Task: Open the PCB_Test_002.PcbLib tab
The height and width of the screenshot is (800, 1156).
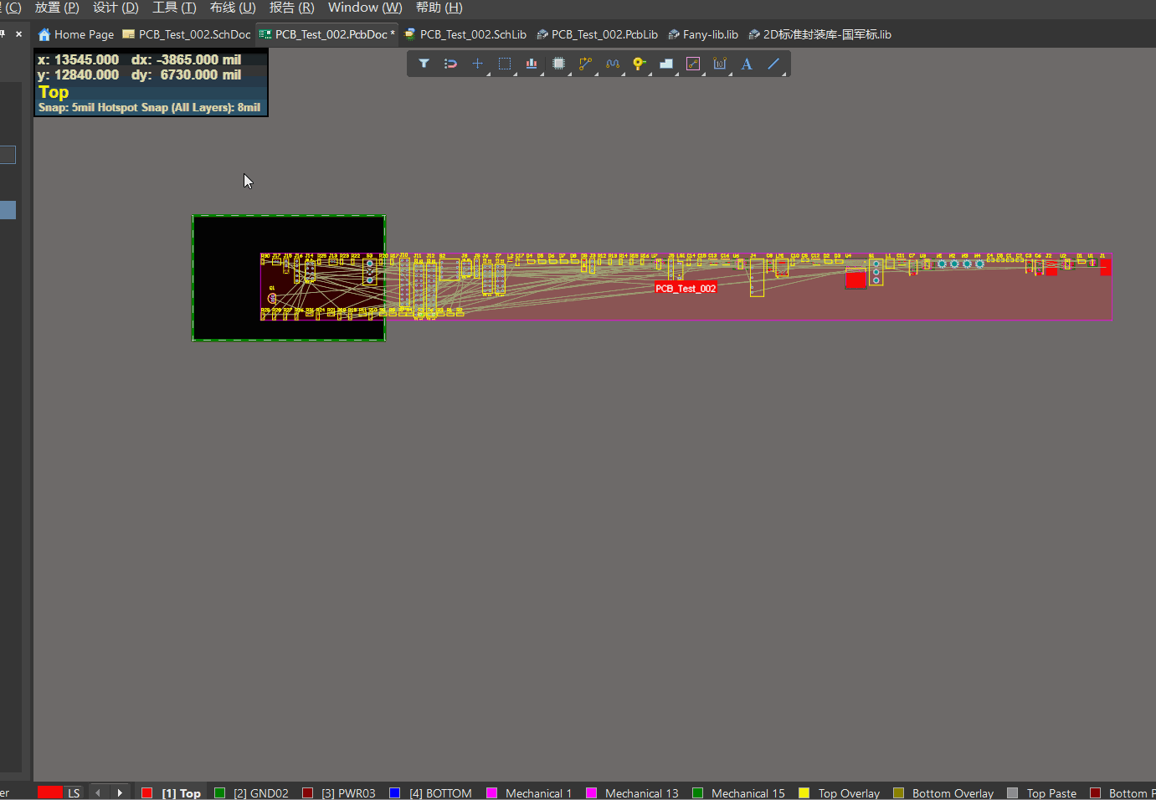Action: point(597,34)
